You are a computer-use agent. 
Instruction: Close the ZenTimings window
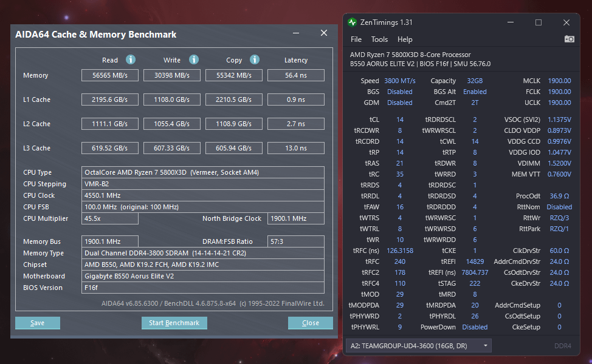pyautogui.click(x=566, y=22)
